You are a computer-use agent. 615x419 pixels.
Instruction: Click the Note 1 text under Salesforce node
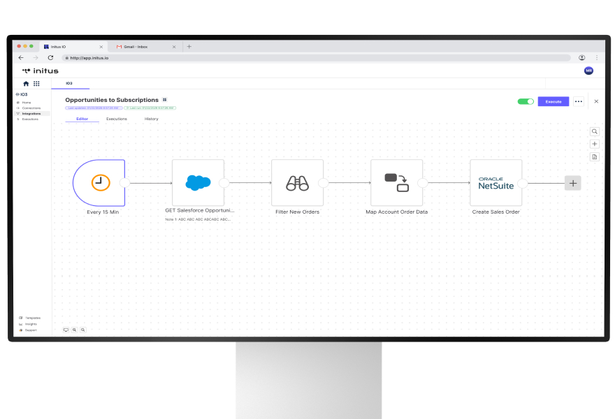[198, 219]
